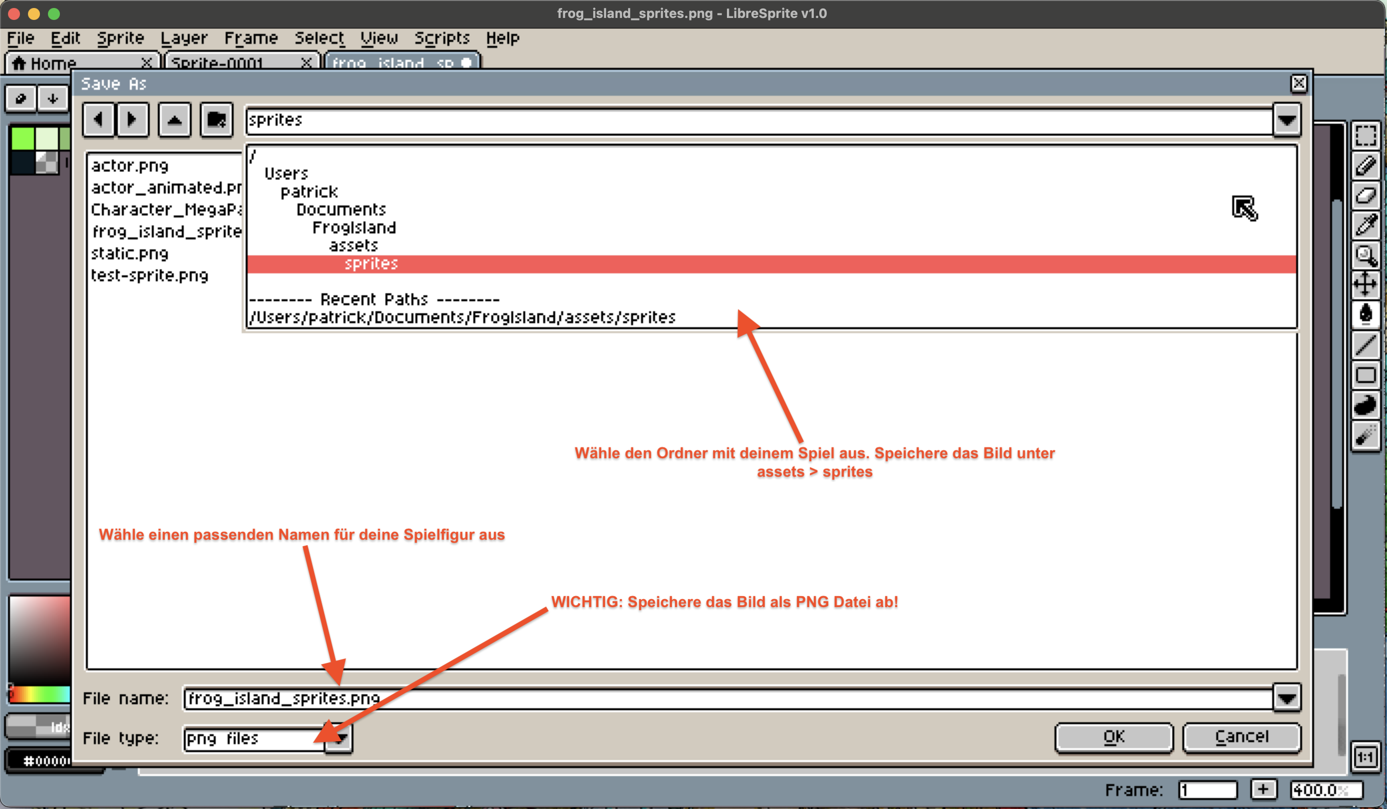Image resolution: width=1387 pixels, height=809 pixels.
Task: Select the Zoom magnifier tool
Action: pyautogui.click(x=1365, y=255)
